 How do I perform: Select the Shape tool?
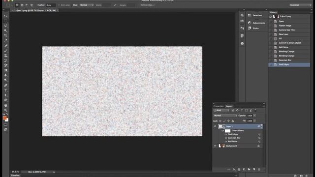pyautogui.click(x=5, y=100)
